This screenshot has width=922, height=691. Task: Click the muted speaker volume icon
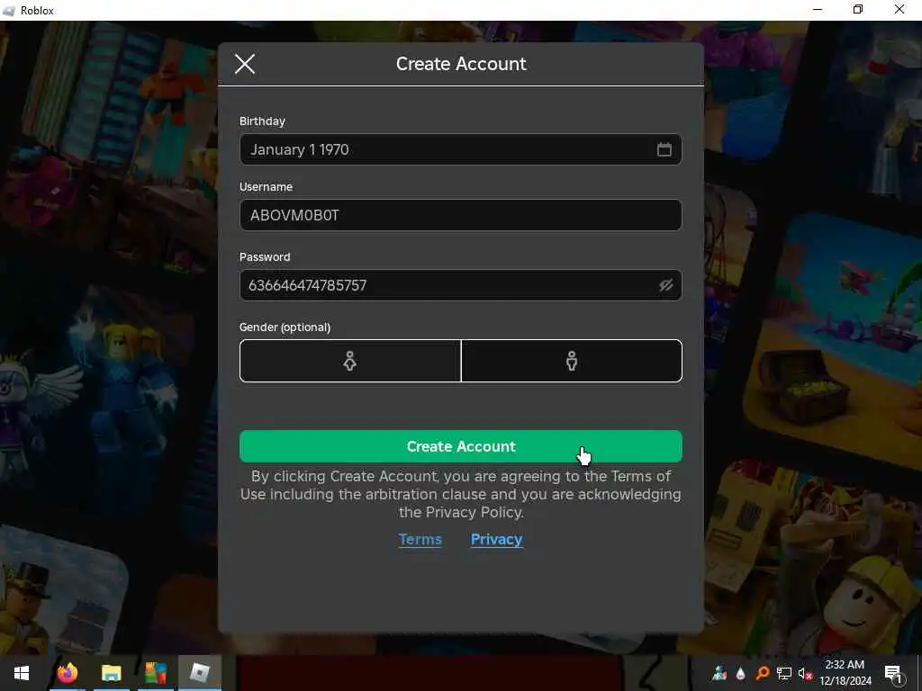click(804, 673)
